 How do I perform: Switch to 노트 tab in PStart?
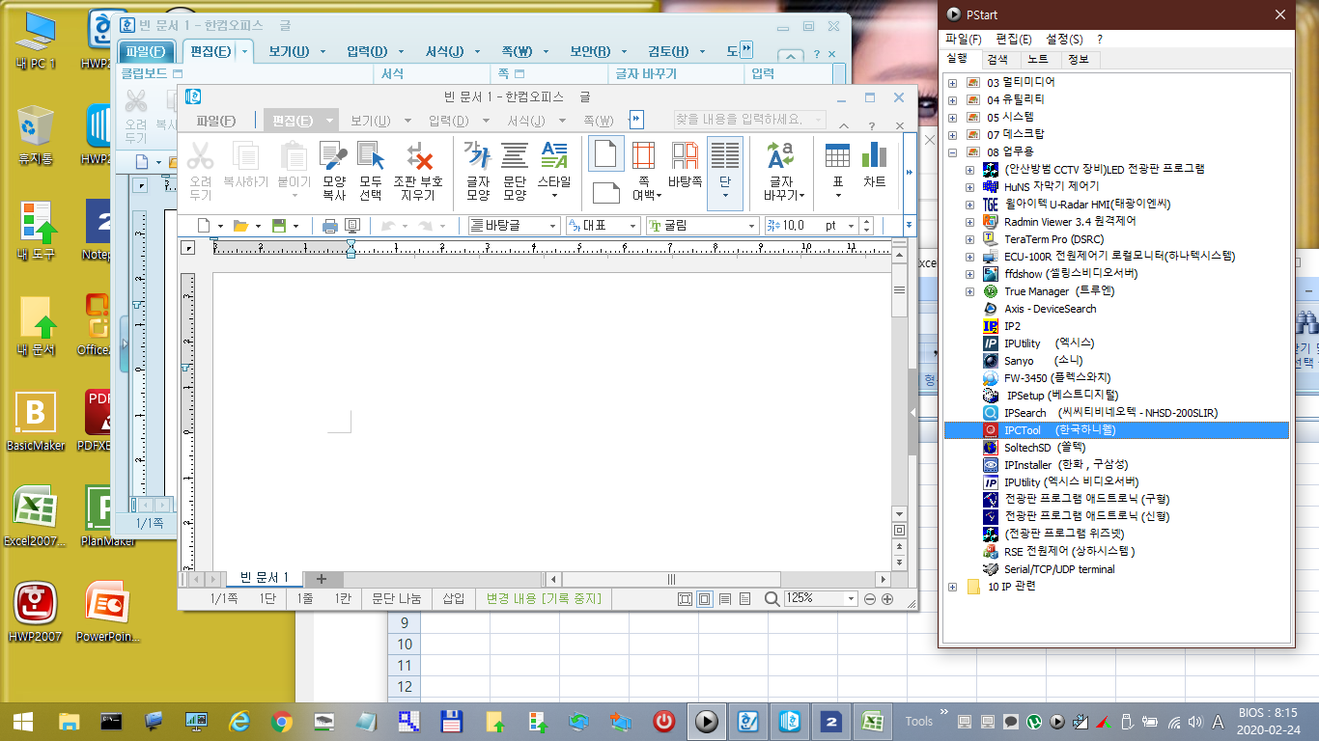coord(1037,60)
